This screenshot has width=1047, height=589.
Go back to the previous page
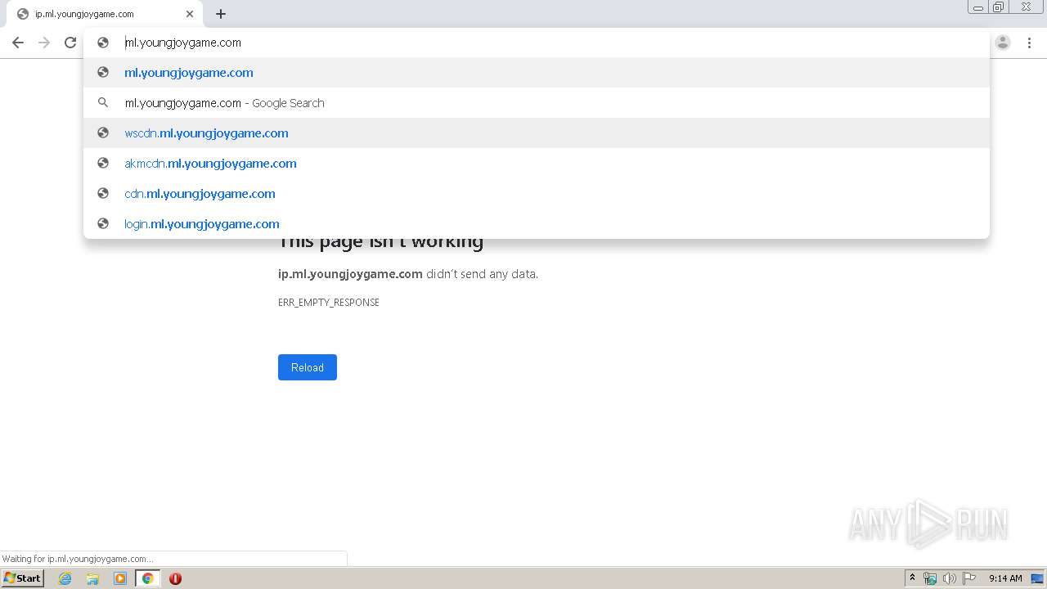(18, 43)
